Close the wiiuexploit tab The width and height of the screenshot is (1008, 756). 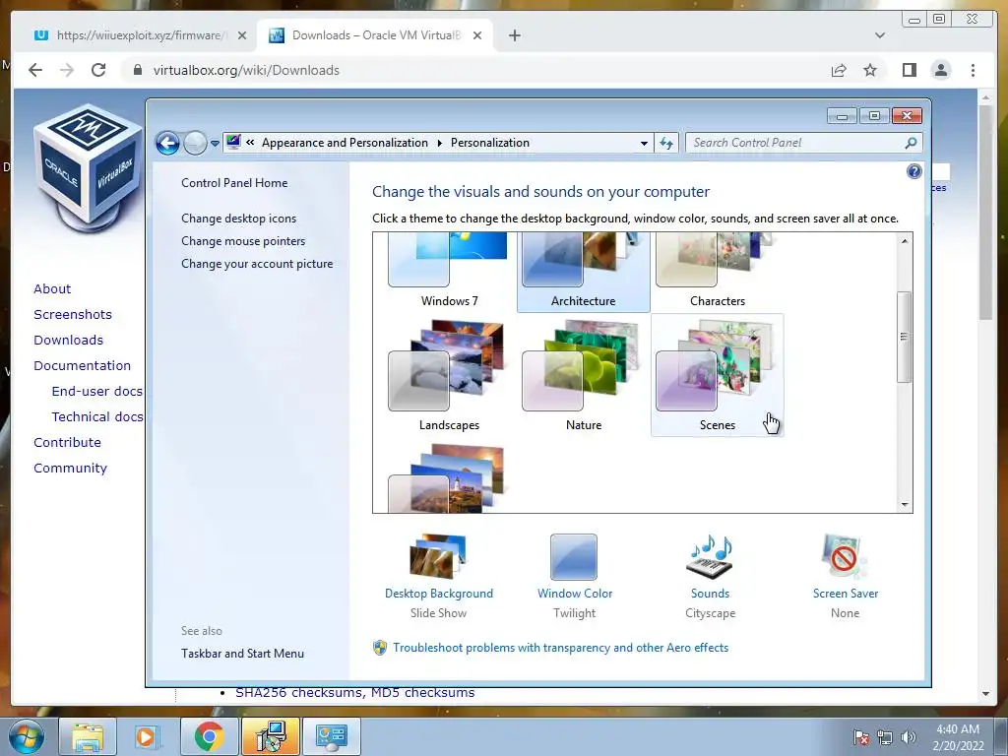coord(242,35)
